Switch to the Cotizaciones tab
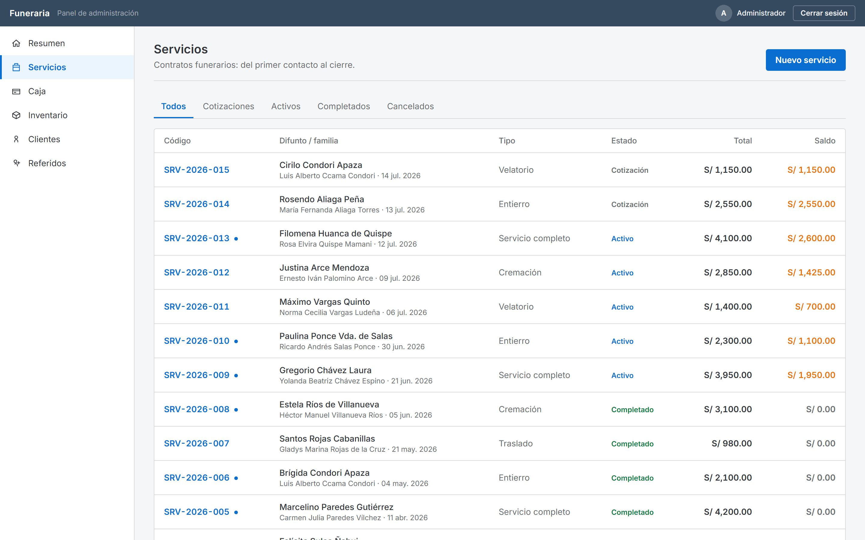The width and height of the screenshot is (865, 540). (228, 106)
